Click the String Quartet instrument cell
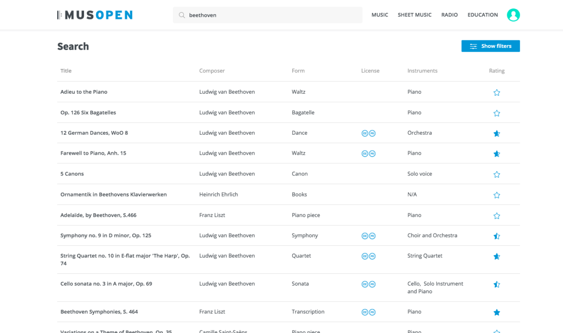The height and width of the screenshot is (333, 563). [x=425, y=256]
